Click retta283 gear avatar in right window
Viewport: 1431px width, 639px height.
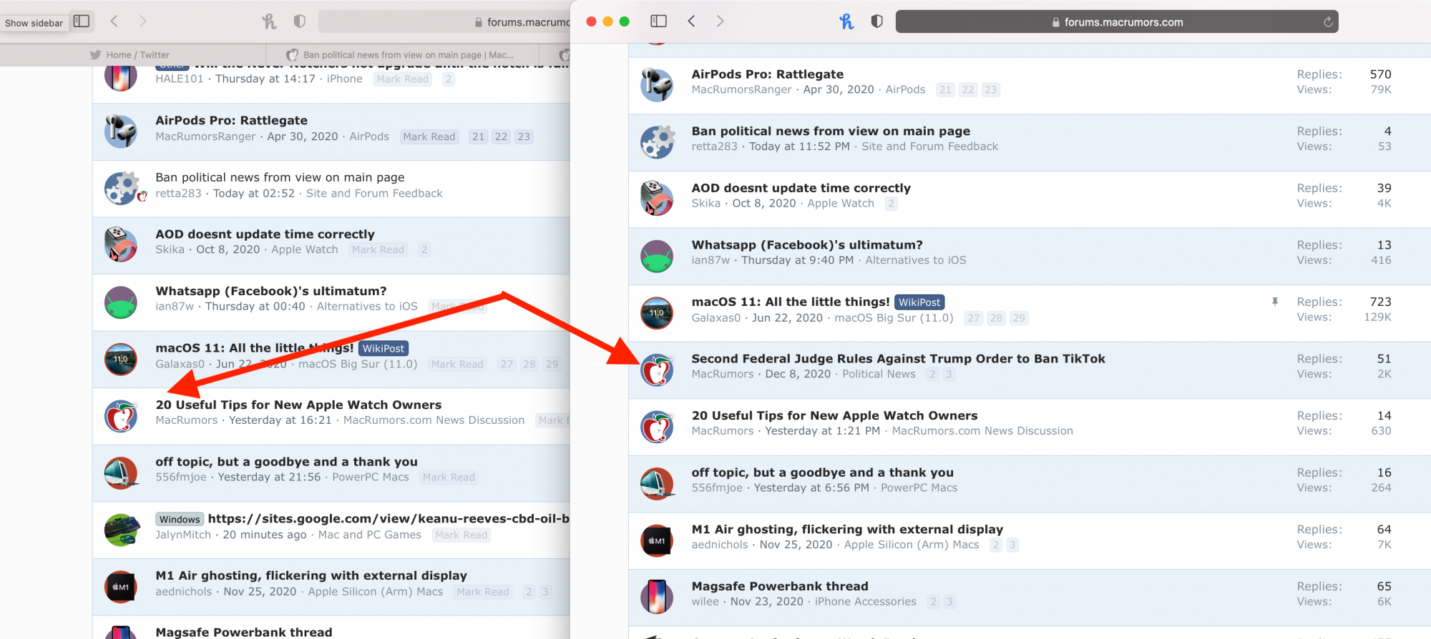[657, 142]
